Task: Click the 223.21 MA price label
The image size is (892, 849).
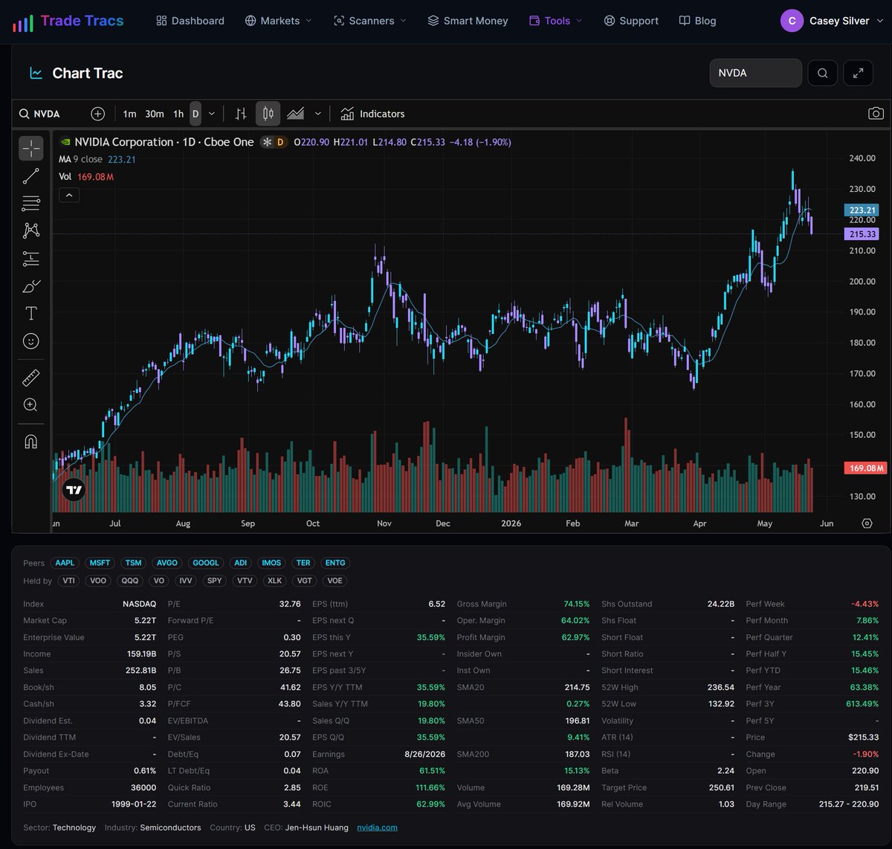Action: (x=862, y=210)
